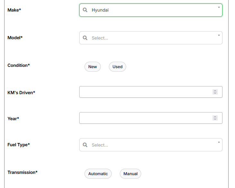Choose Used as the condition

tap(118, 67)
